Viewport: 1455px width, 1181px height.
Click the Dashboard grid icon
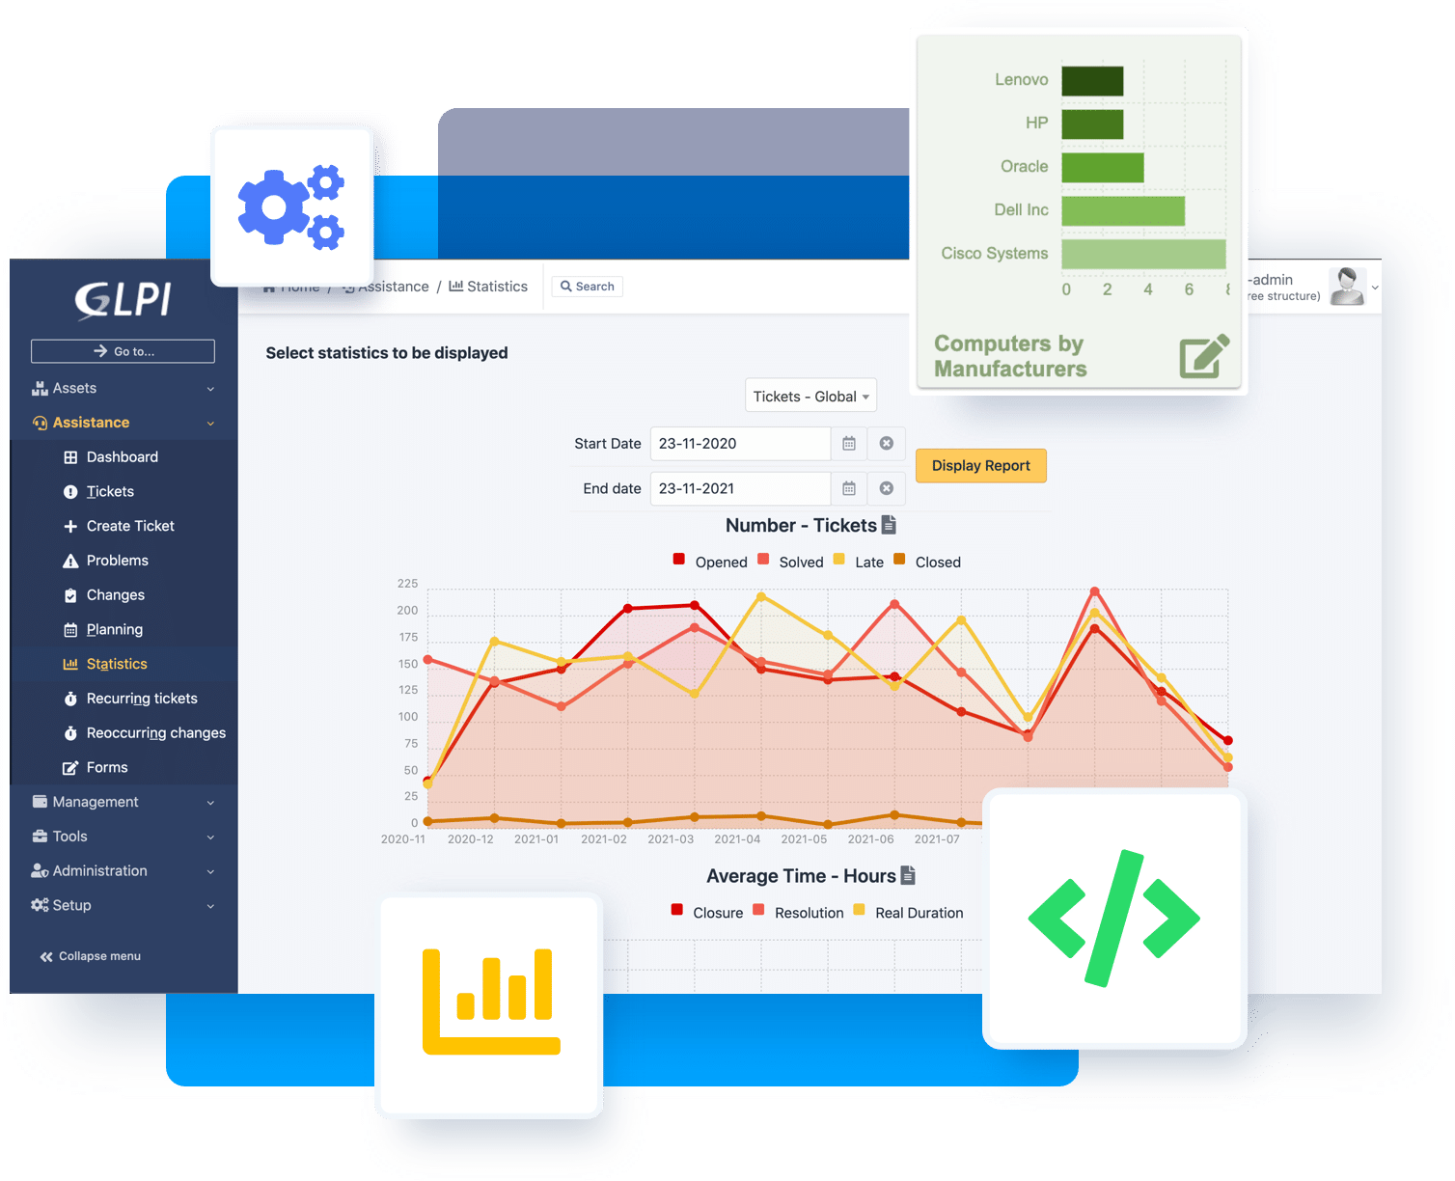(70, 457)
